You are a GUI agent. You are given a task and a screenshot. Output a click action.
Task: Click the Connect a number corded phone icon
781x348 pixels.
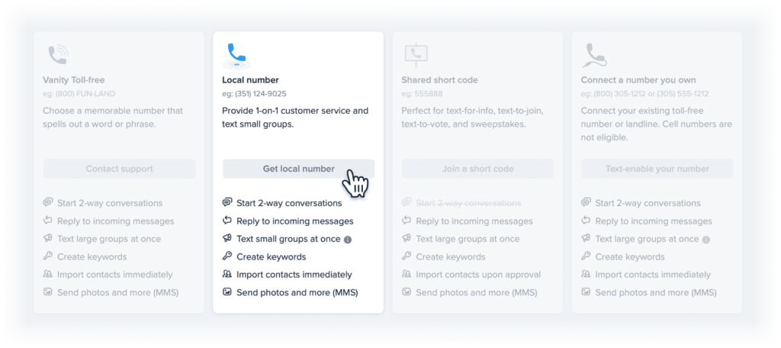point(595,56)
